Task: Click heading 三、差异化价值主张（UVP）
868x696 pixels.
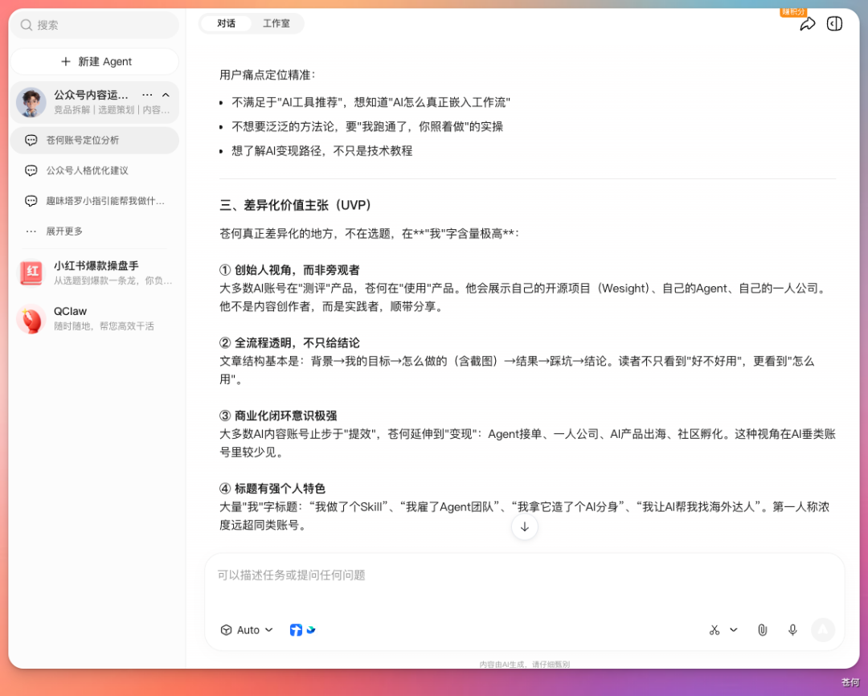Action: [296, 206]
